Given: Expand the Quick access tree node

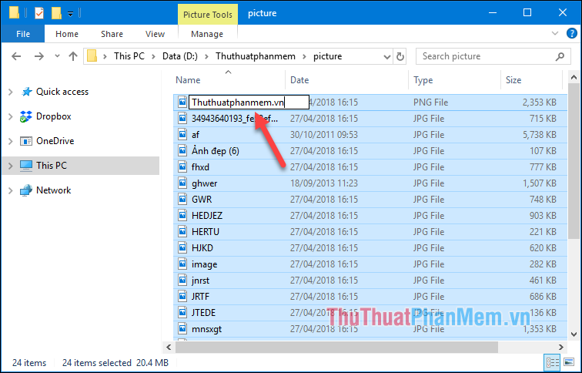Looking at the screenshot, I should (11, 92).
